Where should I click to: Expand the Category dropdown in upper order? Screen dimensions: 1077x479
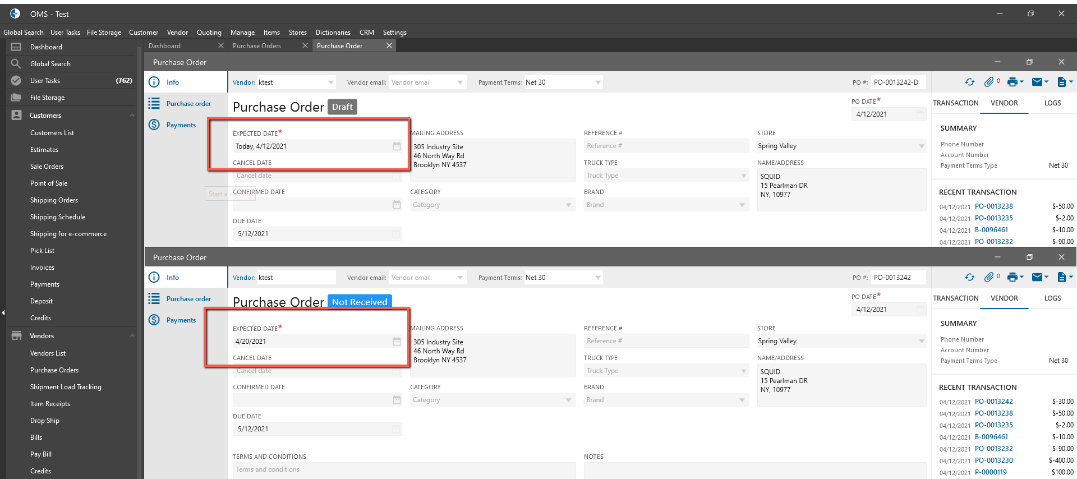click(x=569, y=205)
